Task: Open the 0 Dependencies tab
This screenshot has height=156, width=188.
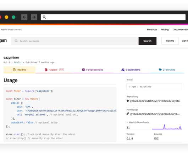Action: click(x=93, y=70)
